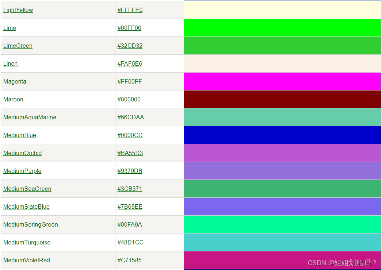Click the #800000 hex code link

point(129,99)
